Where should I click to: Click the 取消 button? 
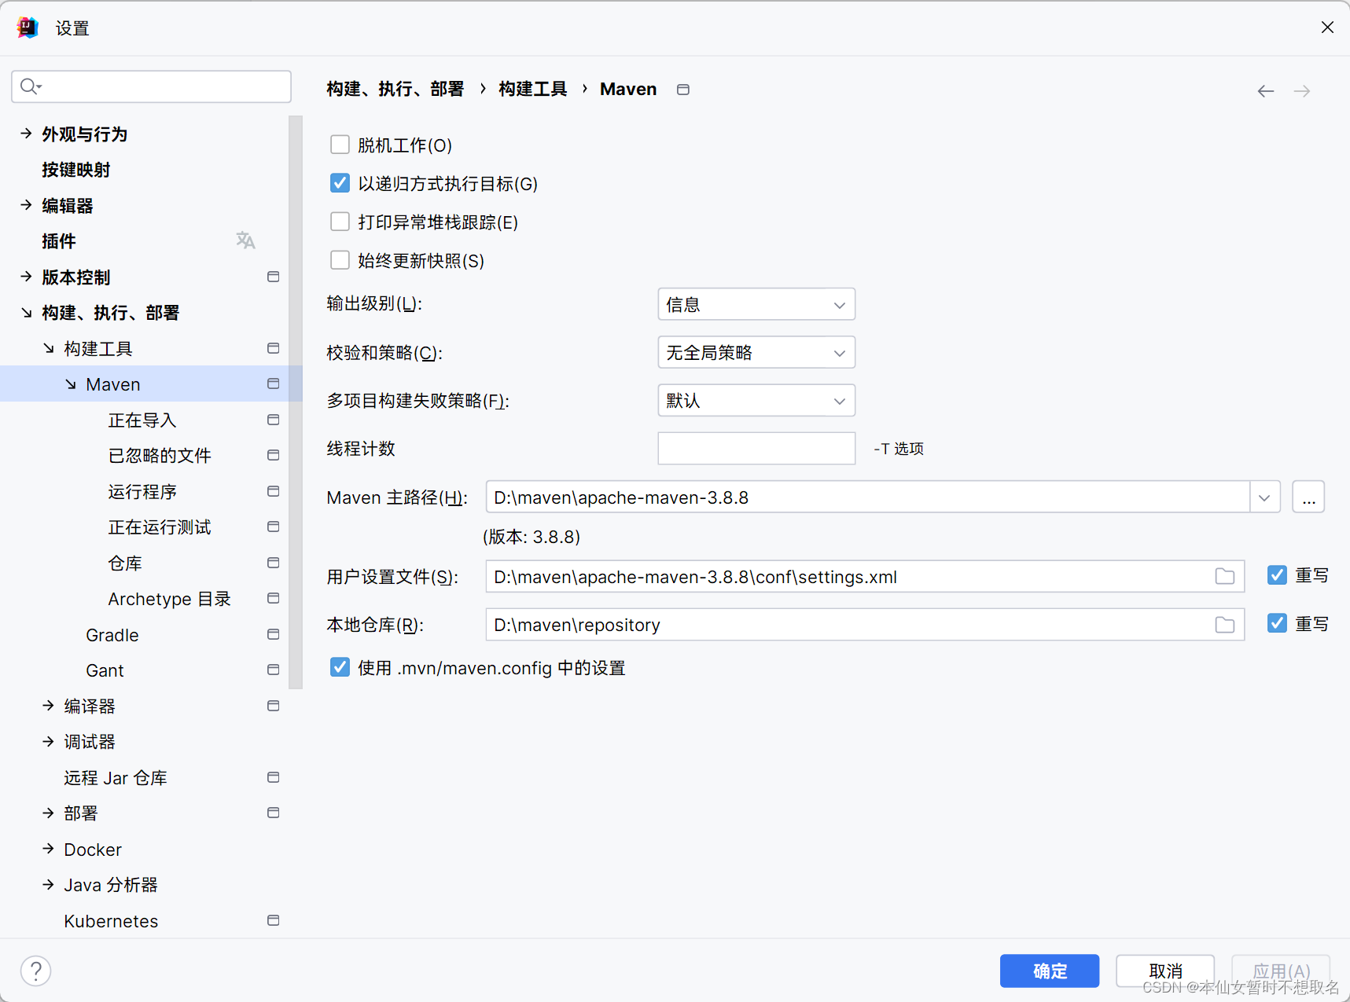pos(1165,971)
